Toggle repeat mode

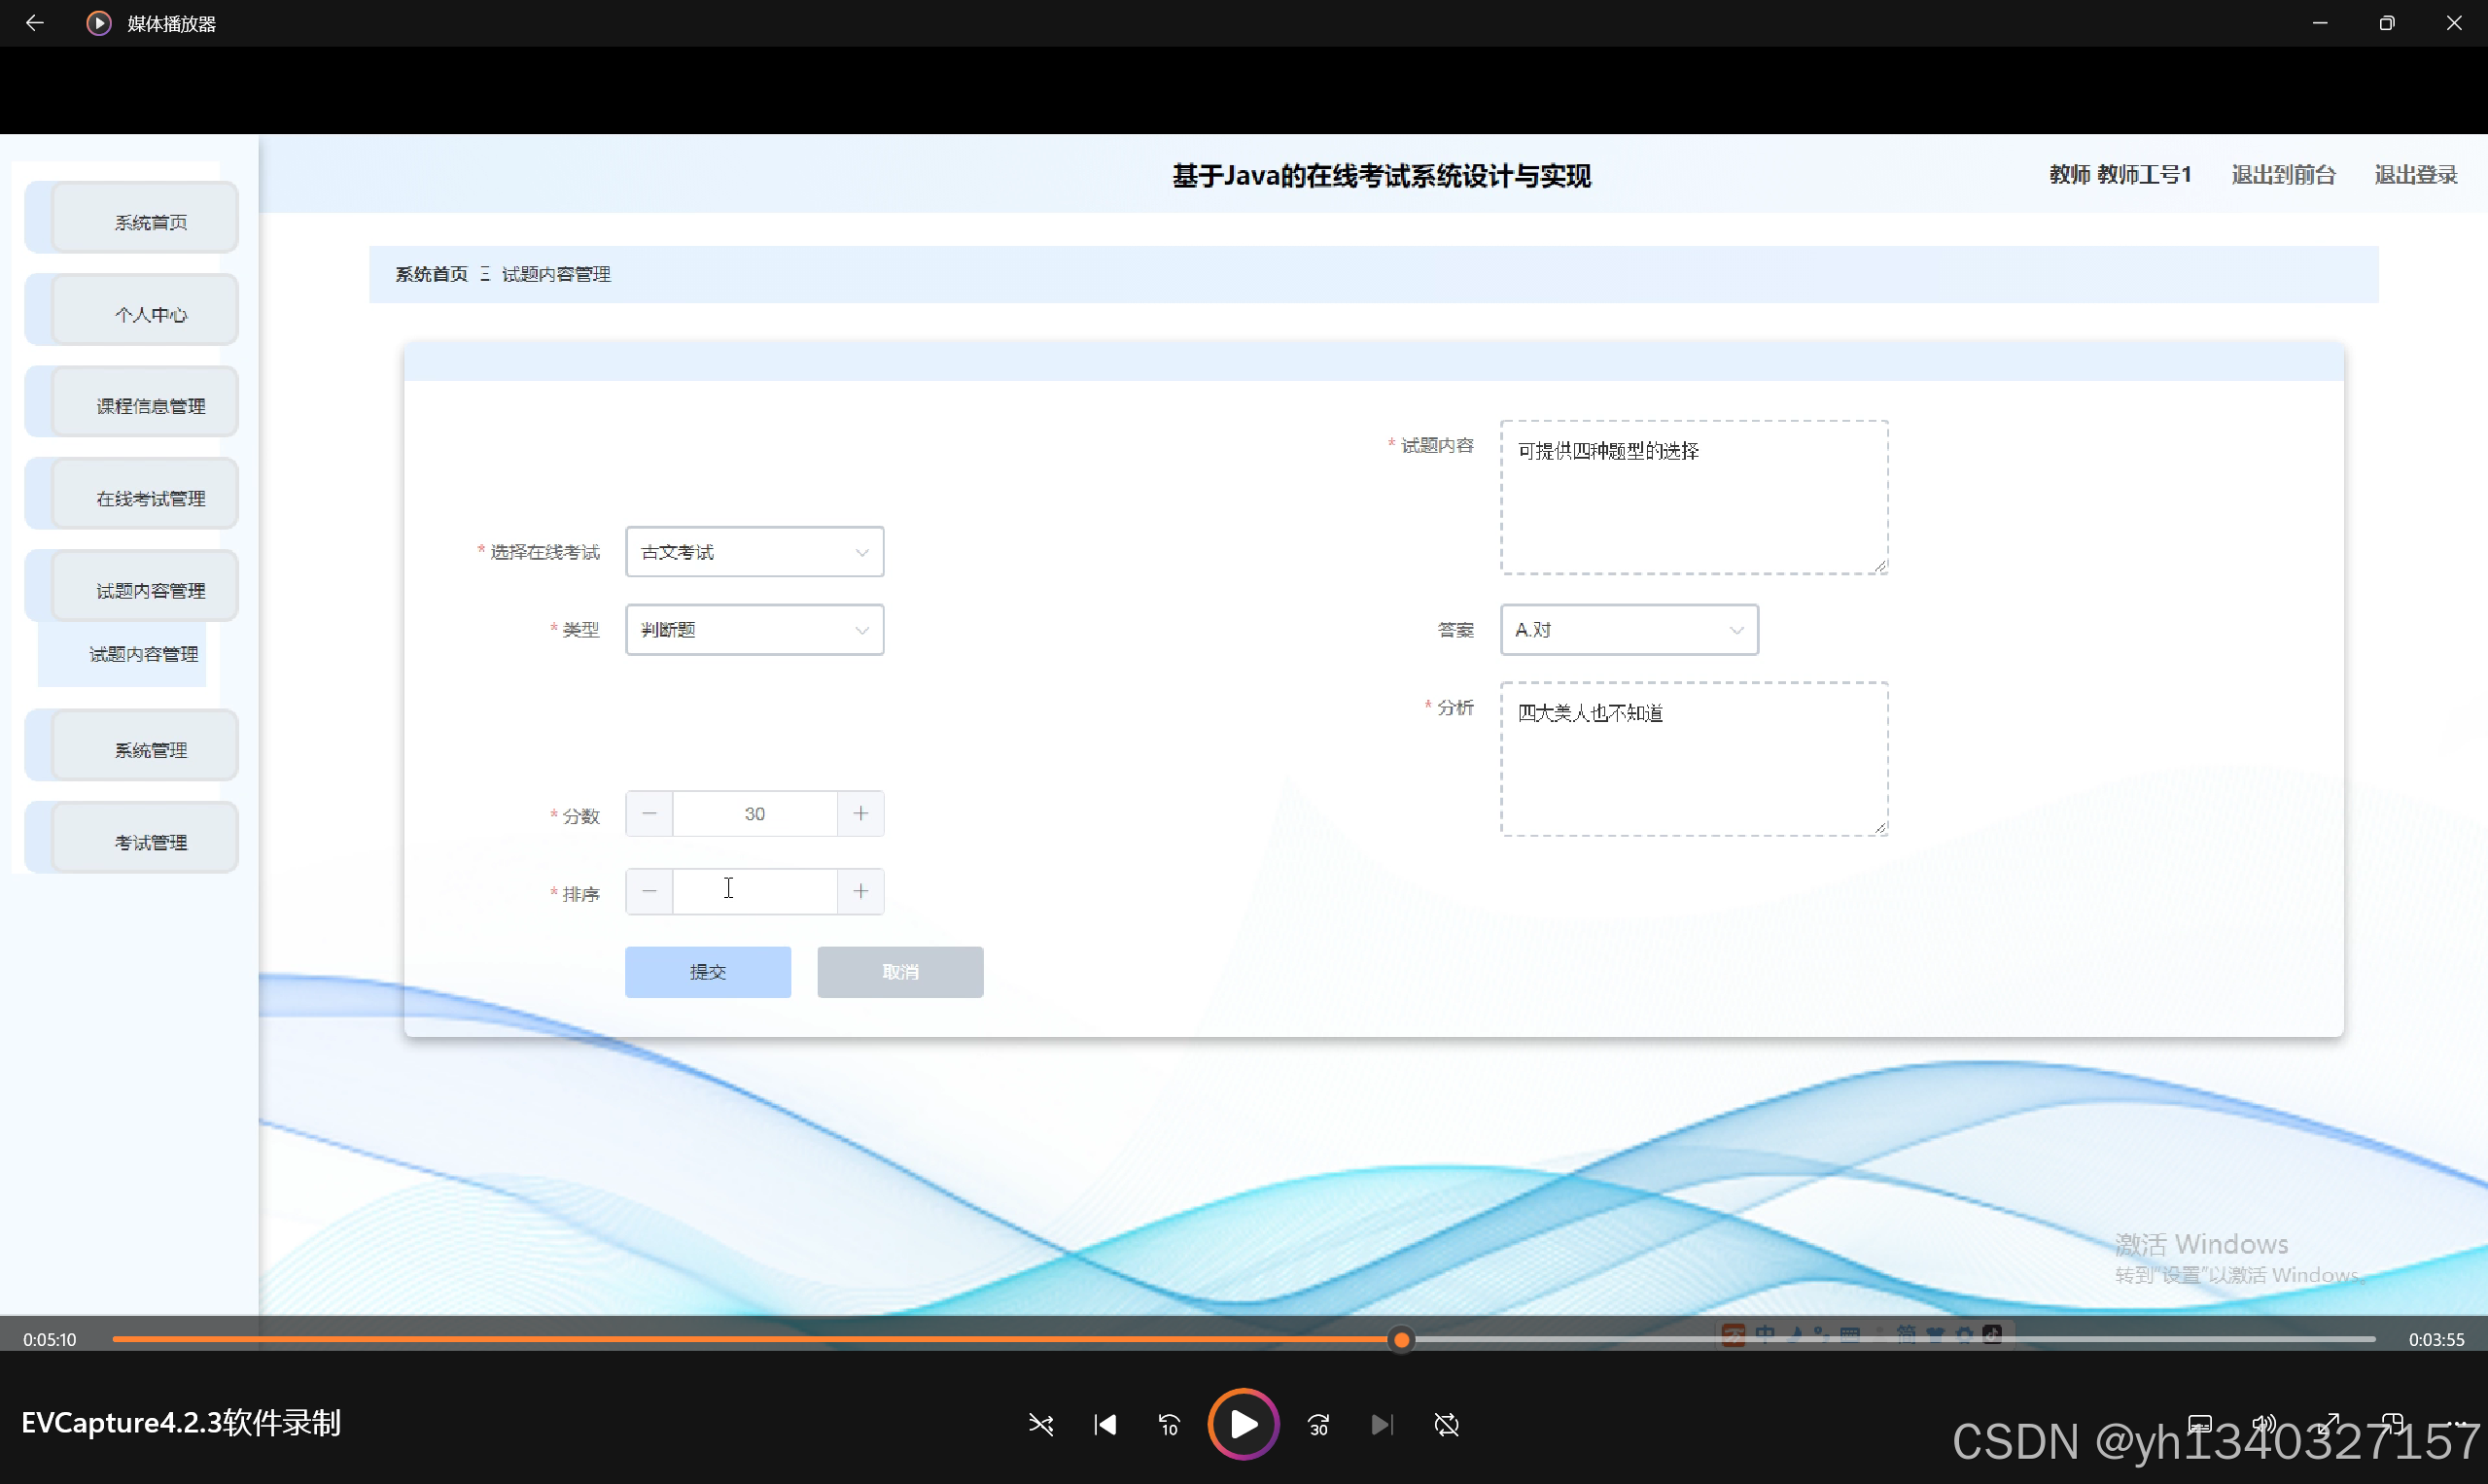pyautogui.click(x=1447, y=1424)
